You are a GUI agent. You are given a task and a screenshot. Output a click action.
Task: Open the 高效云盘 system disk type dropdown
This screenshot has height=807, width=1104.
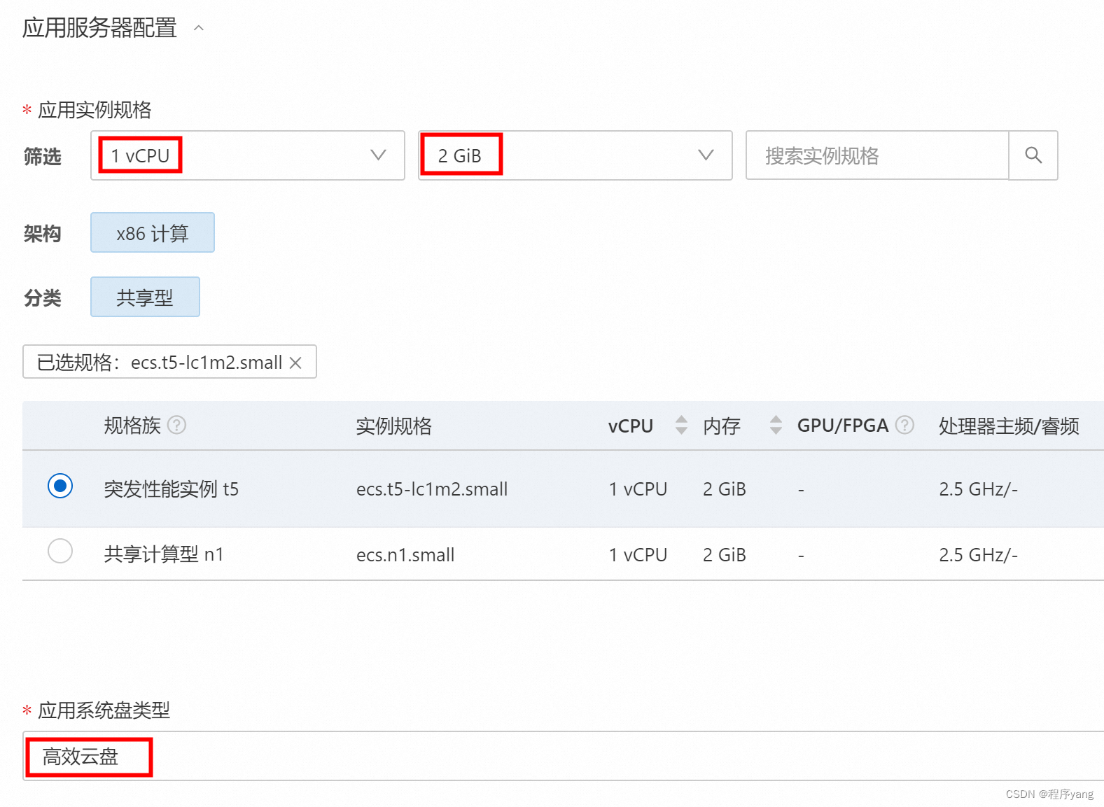(563, 756)
